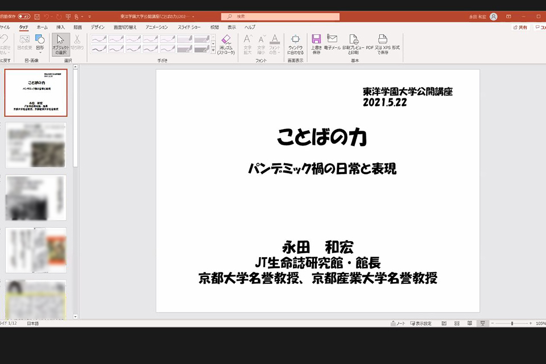Screen dimensions: 546x364
Task: Click PDF 又は XPS 形式で保存
Action: coord(383,44)
